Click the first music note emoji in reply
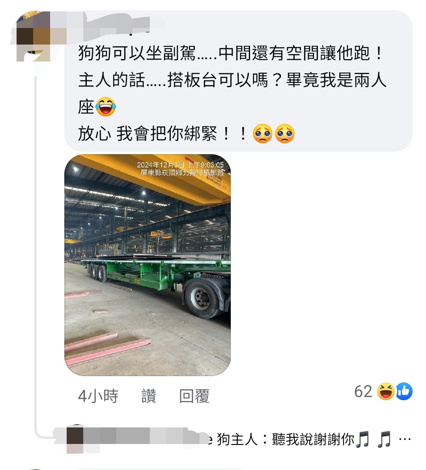Image resolution: width=426 pixels, height=470 pixels. [362, 440]
